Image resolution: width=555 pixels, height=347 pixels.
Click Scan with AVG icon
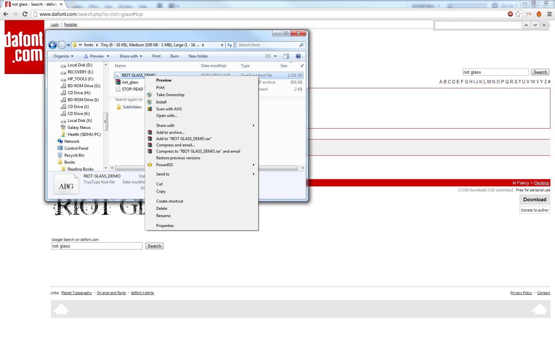pos(150,109)
